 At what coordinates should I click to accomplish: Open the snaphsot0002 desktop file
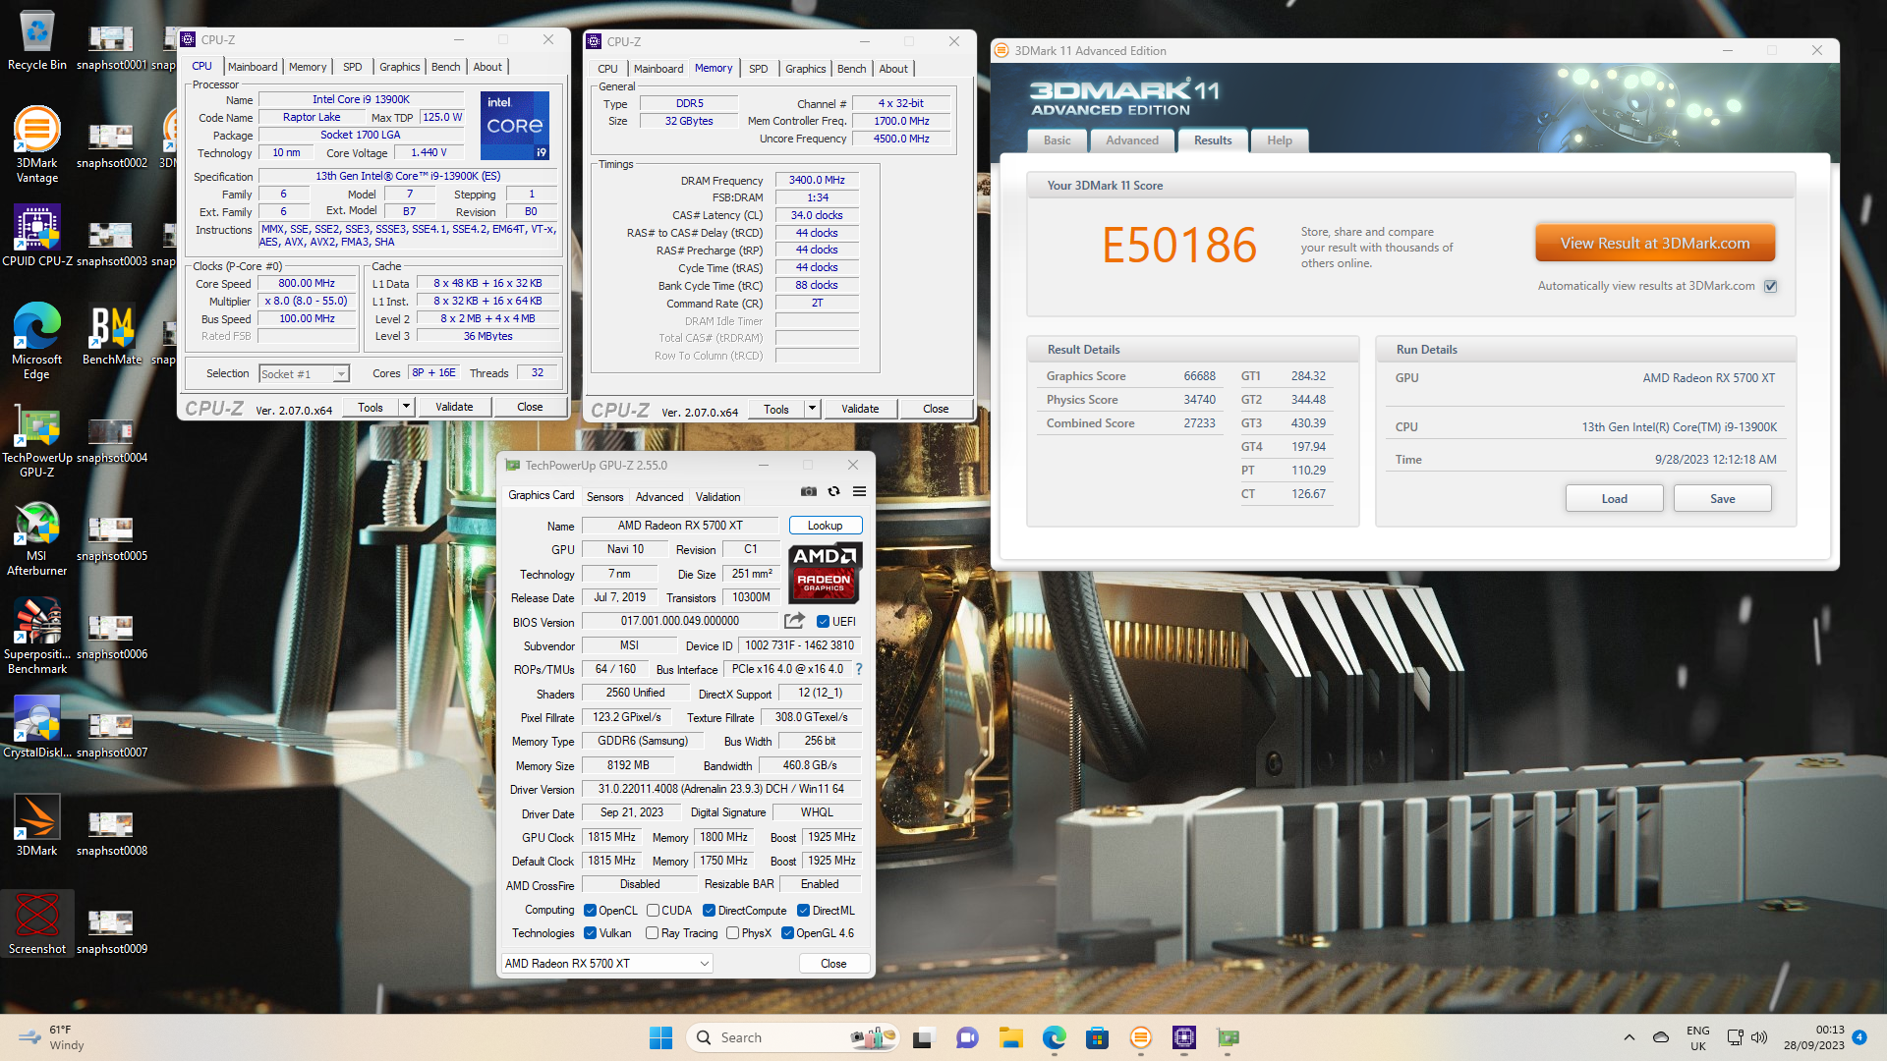(x=112, y=144)
